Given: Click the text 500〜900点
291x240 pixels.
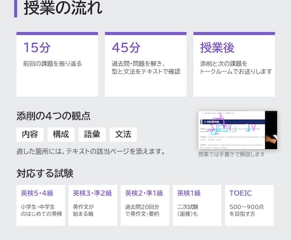Looking at the screenshot, I should coord(247,207).
